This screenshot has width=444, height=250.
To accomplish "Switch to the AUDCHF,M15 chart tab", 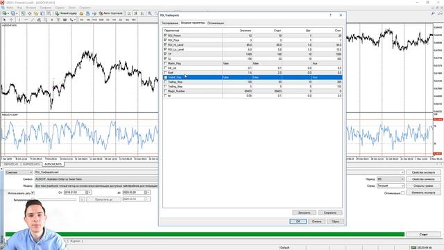I will [53, 165].
